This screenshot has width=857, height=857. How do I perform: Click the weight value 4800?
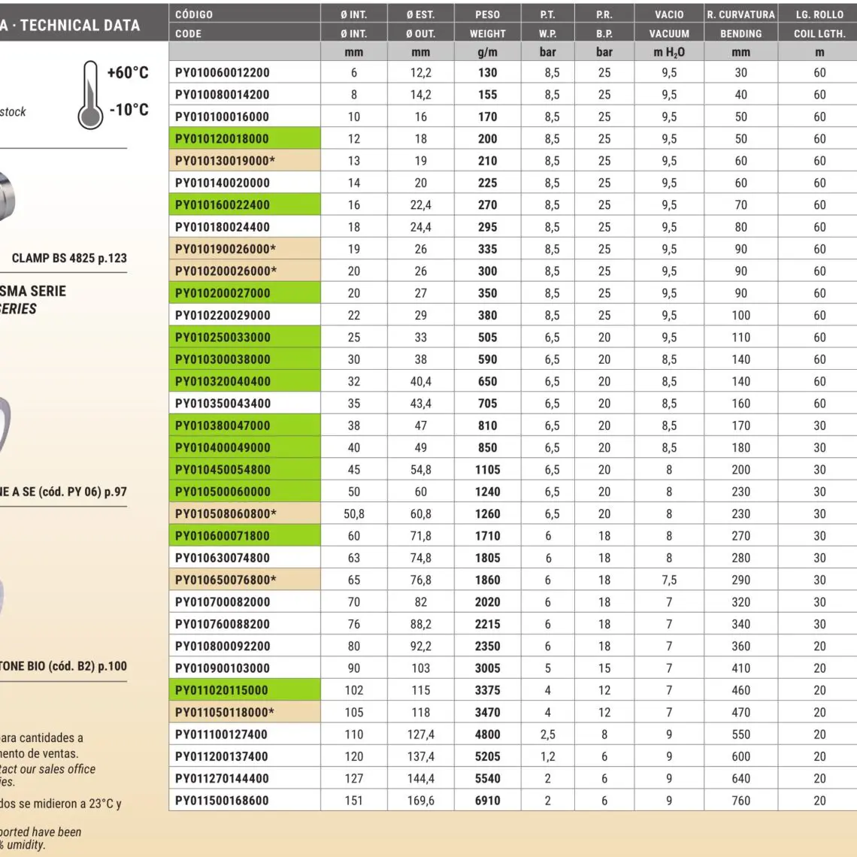(x=487, y=734)
